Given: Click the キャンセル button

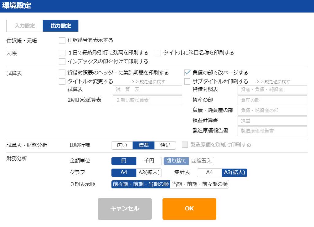Looking at the screenshot, I should [124, 209].
